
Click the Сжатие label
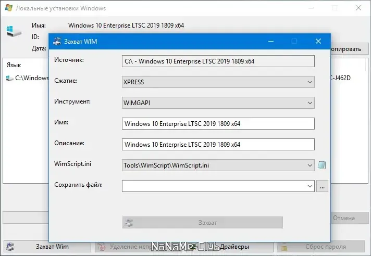point(66,81)
